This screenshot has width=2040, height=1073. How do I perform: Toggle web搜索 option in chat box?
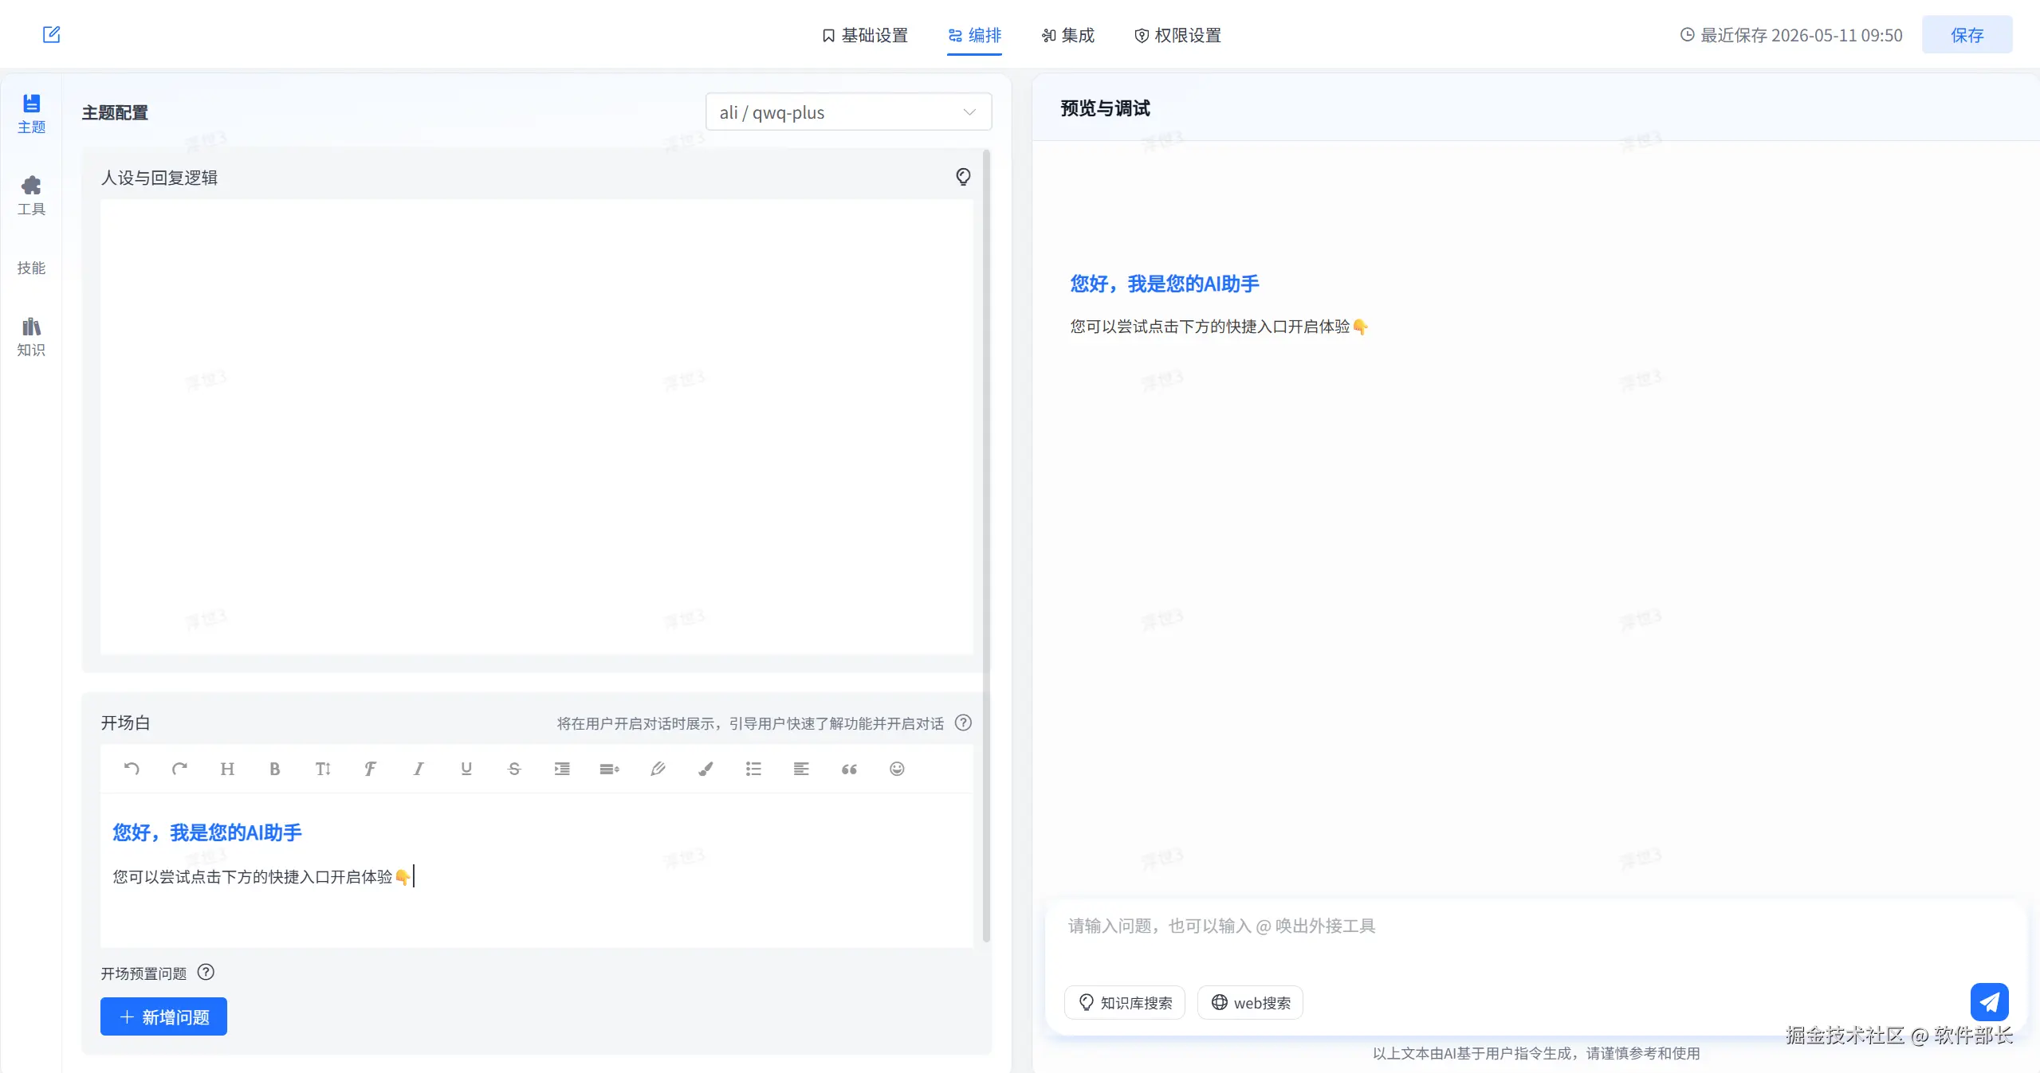tap(1250, 1003)
